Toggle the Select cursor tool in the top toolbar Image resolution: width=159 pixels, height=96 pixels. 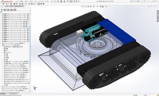click(71, 1)
